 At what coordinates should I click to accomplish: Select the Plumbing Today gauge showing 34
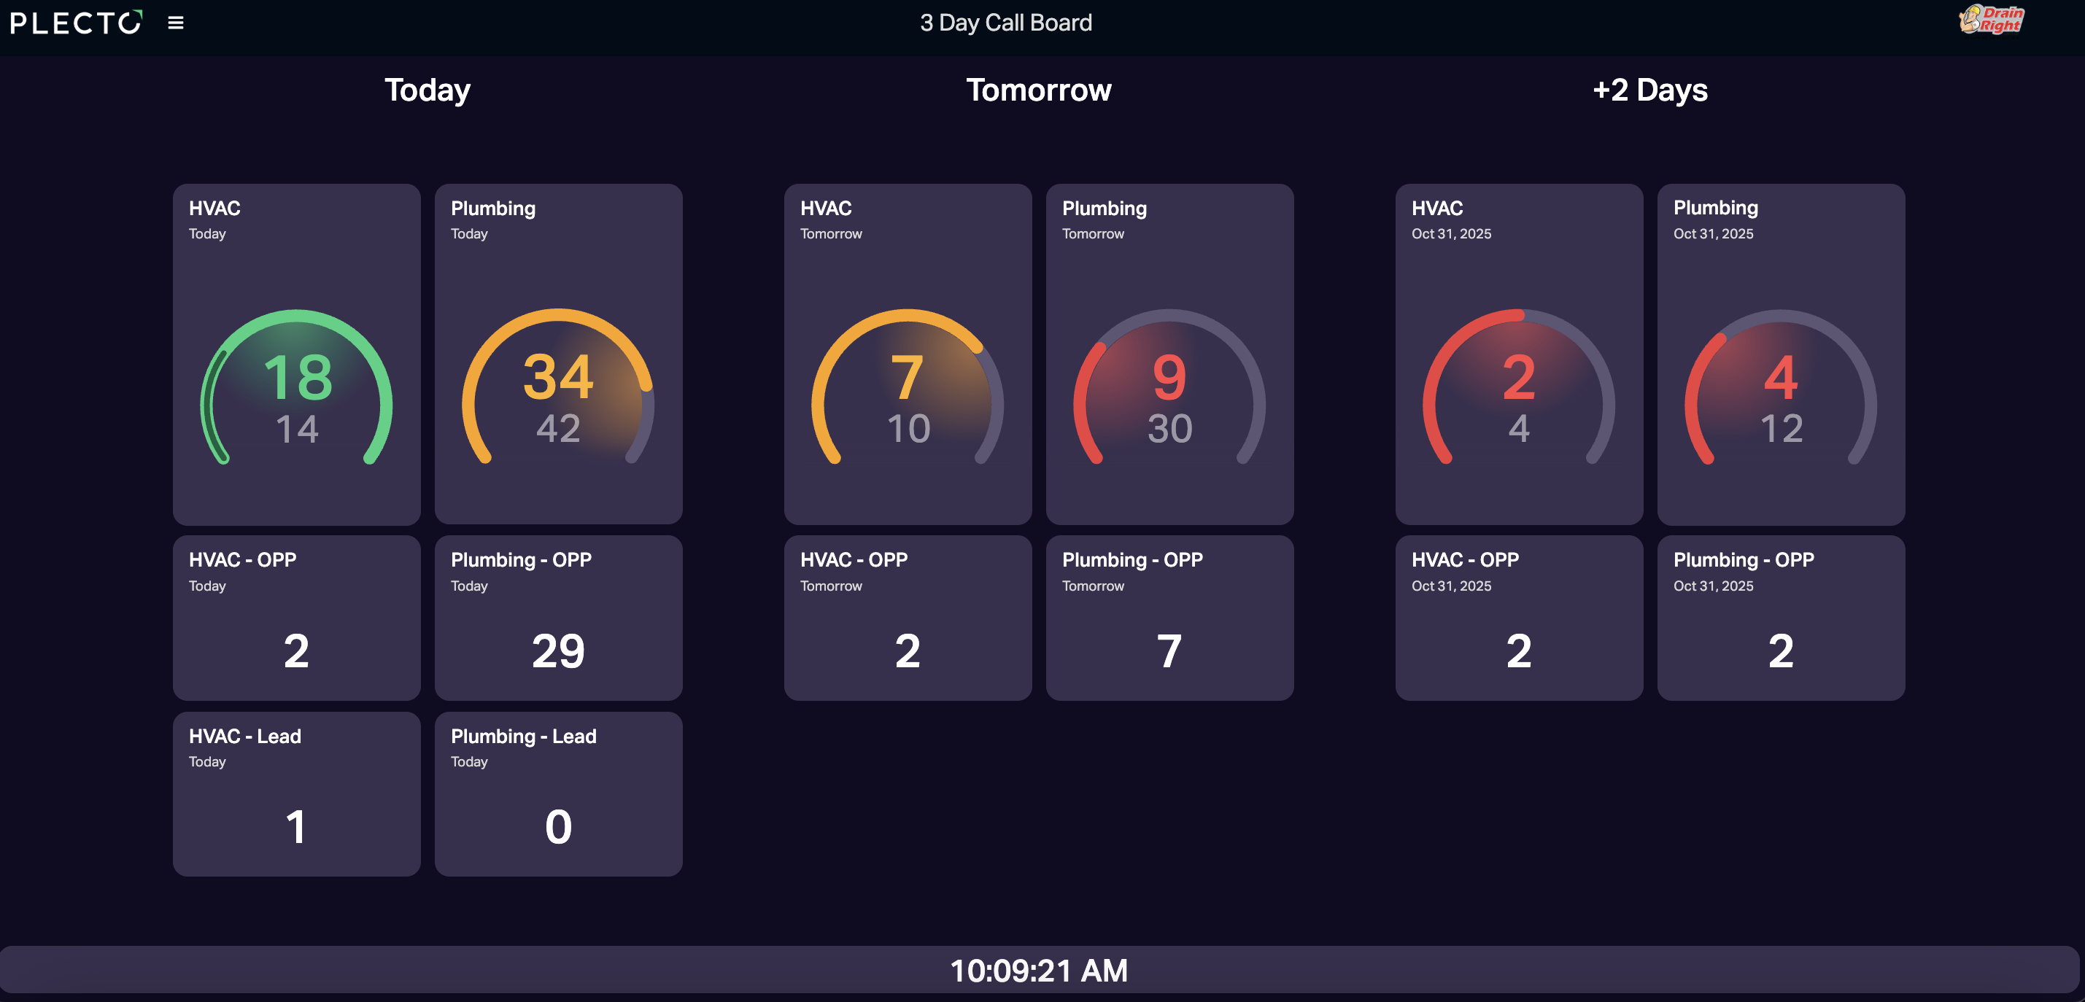(x=559, y=354)
